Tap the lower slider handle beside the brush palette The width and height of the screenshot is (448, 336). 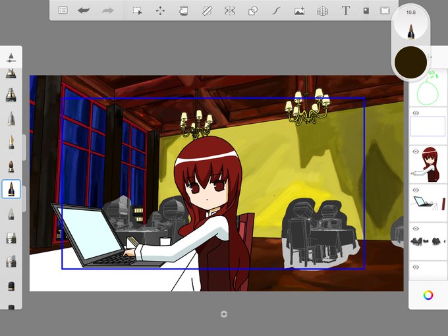point(24,198)
